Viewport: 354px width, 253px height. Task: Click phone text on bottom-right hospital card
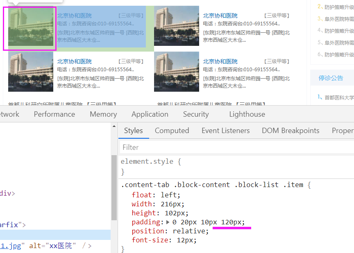(241, 70)
